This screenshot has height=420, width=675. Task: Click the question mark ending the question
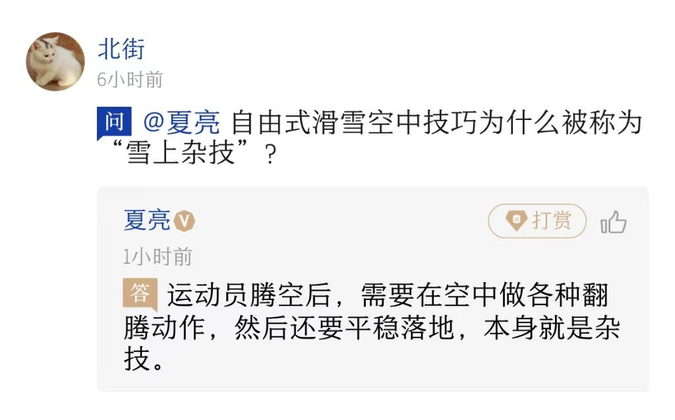(268, 157)
